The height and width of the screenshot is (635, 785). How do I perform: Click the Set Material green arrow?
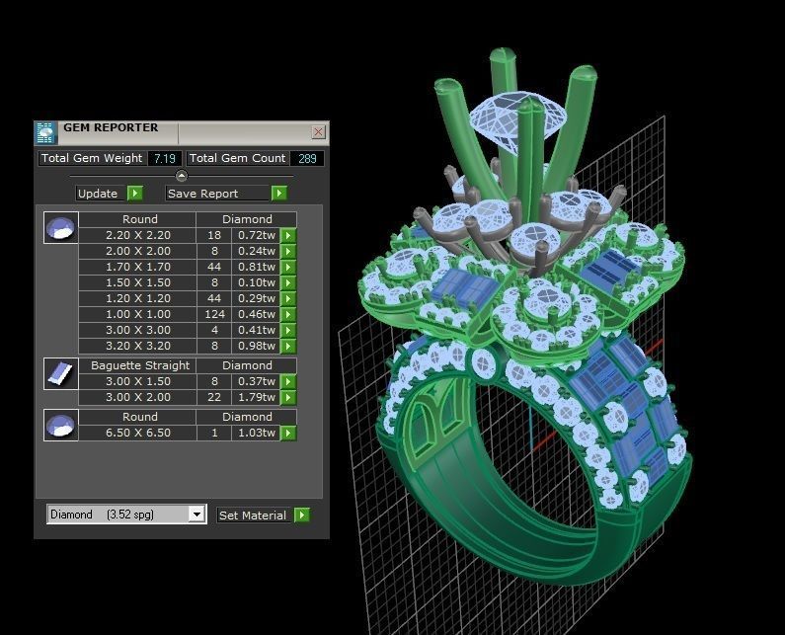pyautogui.click(x=301, y=515)
